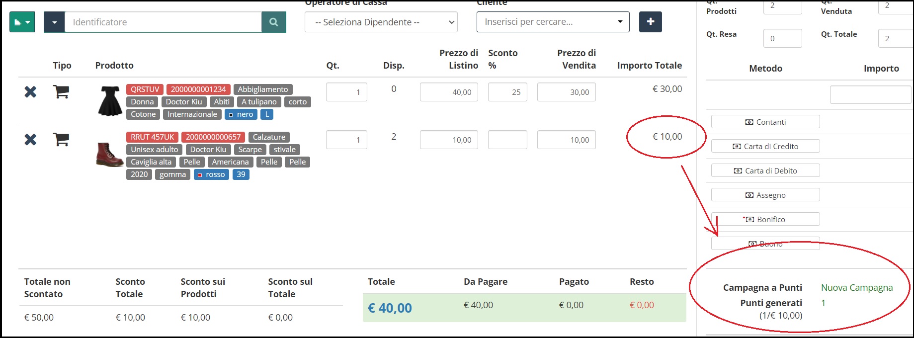Click the Scarpe tag

(249, 150)
